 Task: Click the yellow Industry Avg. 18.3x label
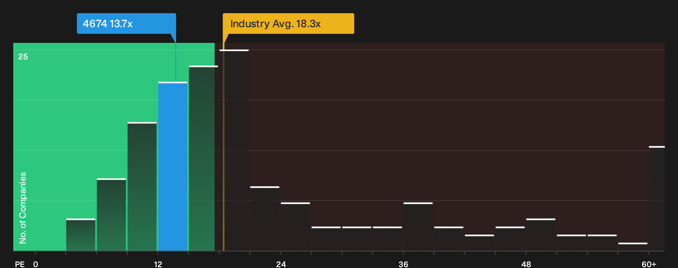click(288, 24)
